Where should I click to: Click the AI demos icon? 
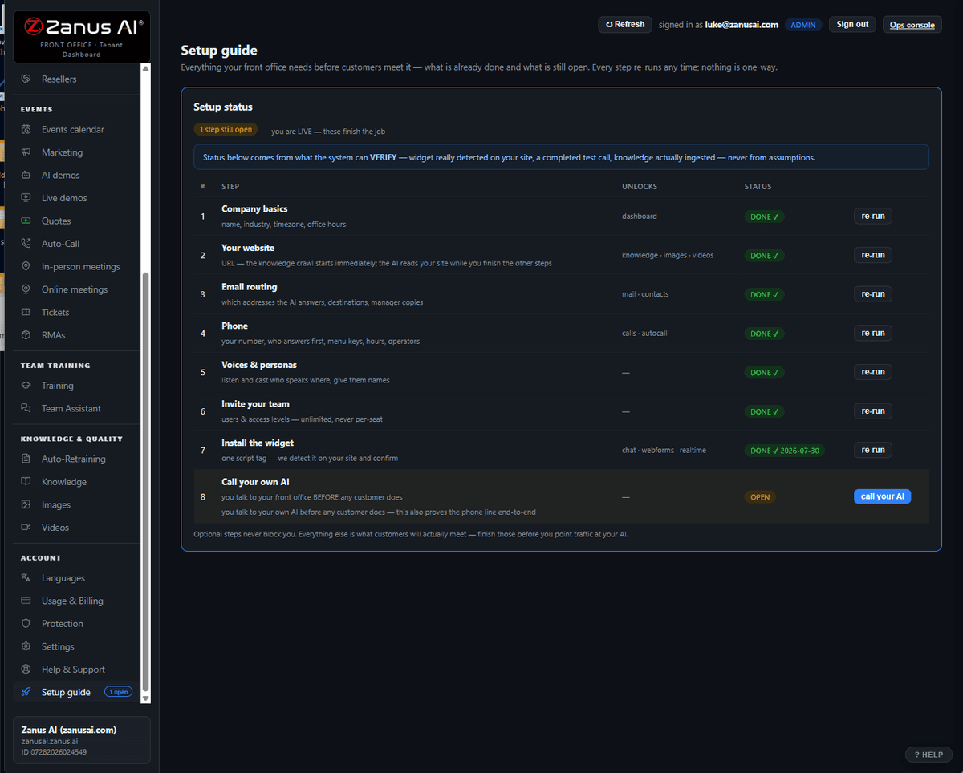[x=26, y=175]
